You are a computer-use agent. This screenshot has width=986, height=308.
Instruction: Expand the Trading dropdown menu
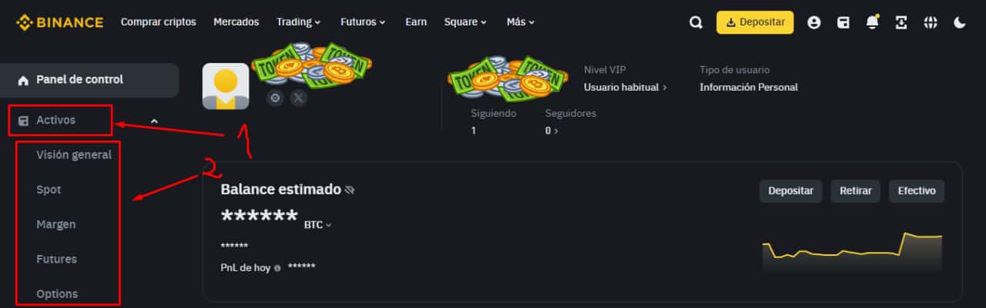click(299, 22)
